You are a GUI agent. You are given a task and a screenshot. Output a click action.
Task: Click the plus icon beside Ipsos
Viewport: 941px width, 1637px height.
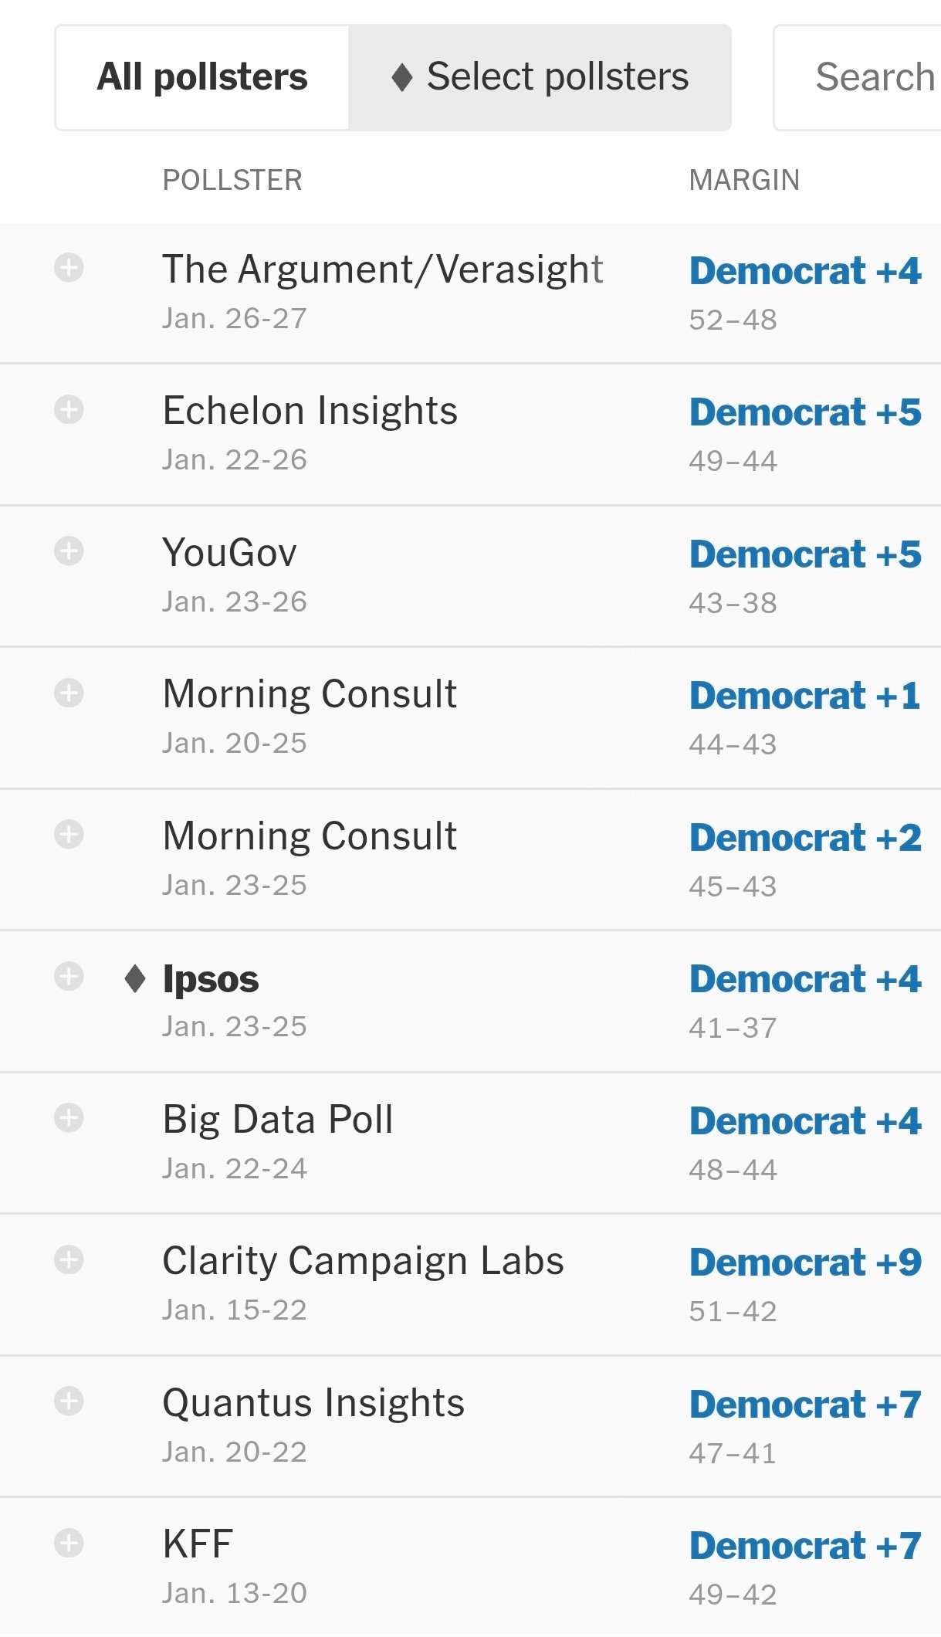point(69,976)
